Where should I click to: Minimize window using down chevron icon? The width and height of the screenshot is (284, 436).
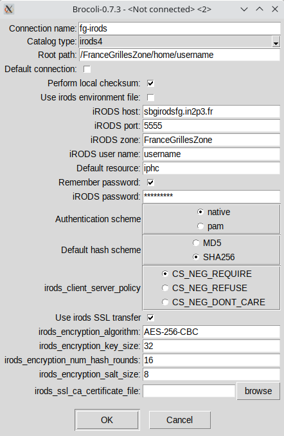click(244, 10)
